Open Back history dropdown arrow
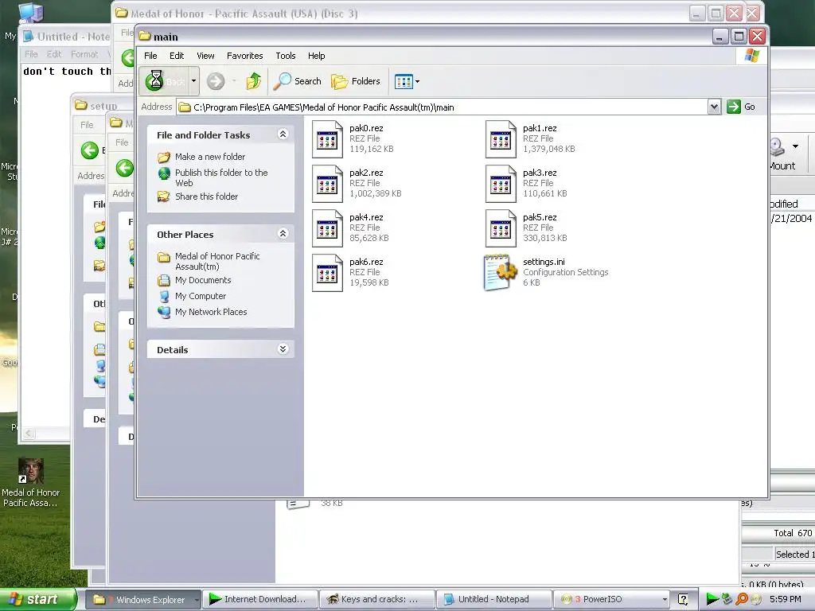This screenshot has height=611, width=815. pyautogui.click(x=194, y=81)
